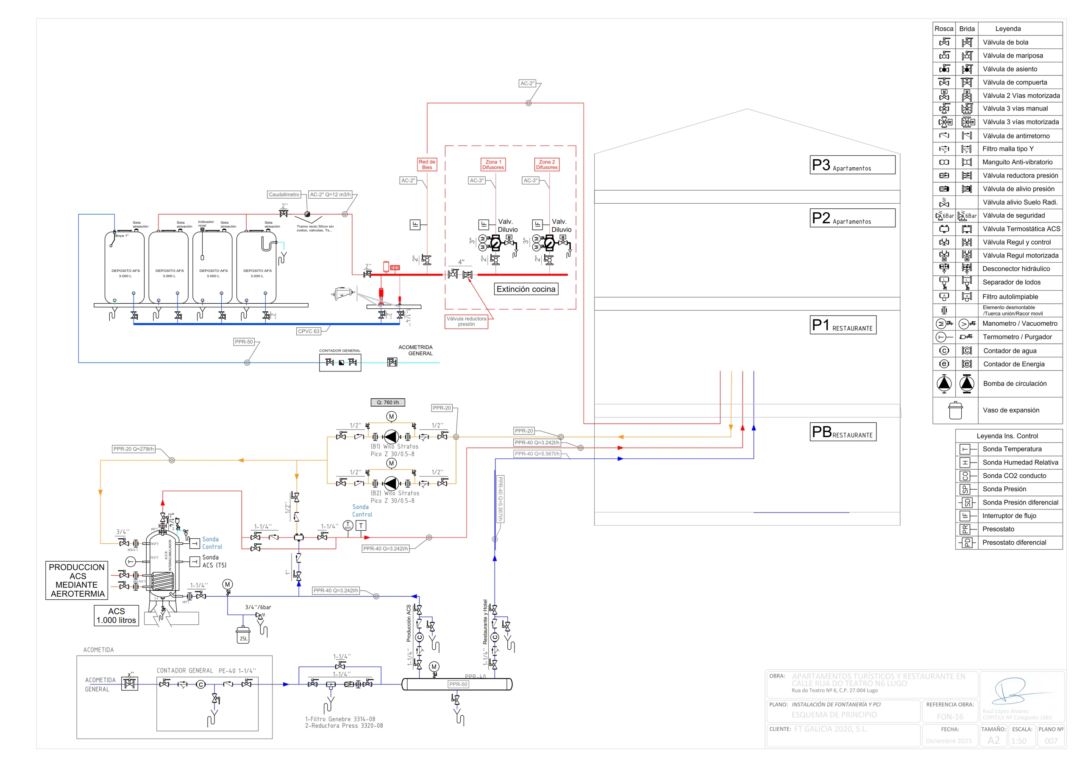Click the 25L expansion vessel symbol
Screen dimensions: 1085x767
pyautogui.click(x=243, y=635)
